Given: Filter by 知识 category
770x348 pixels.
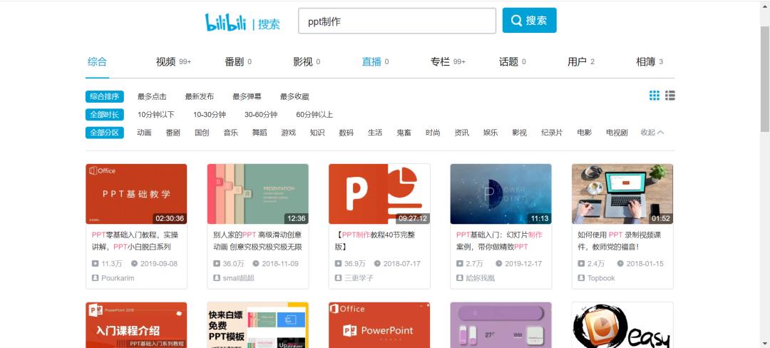Looking at the screenshot, I should [x=317, y=133].
